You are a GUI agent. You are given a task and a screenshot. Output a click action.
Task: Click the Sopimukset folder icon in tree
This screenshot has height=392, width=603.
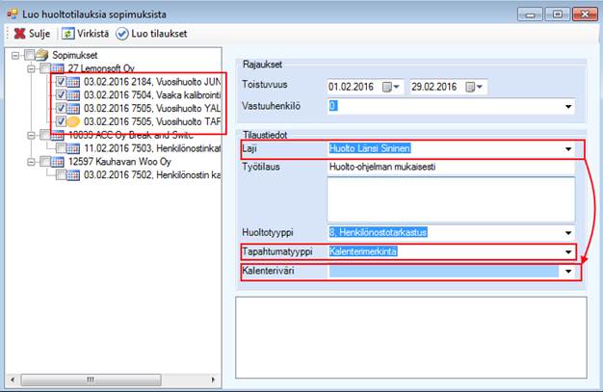click(43, 55)
